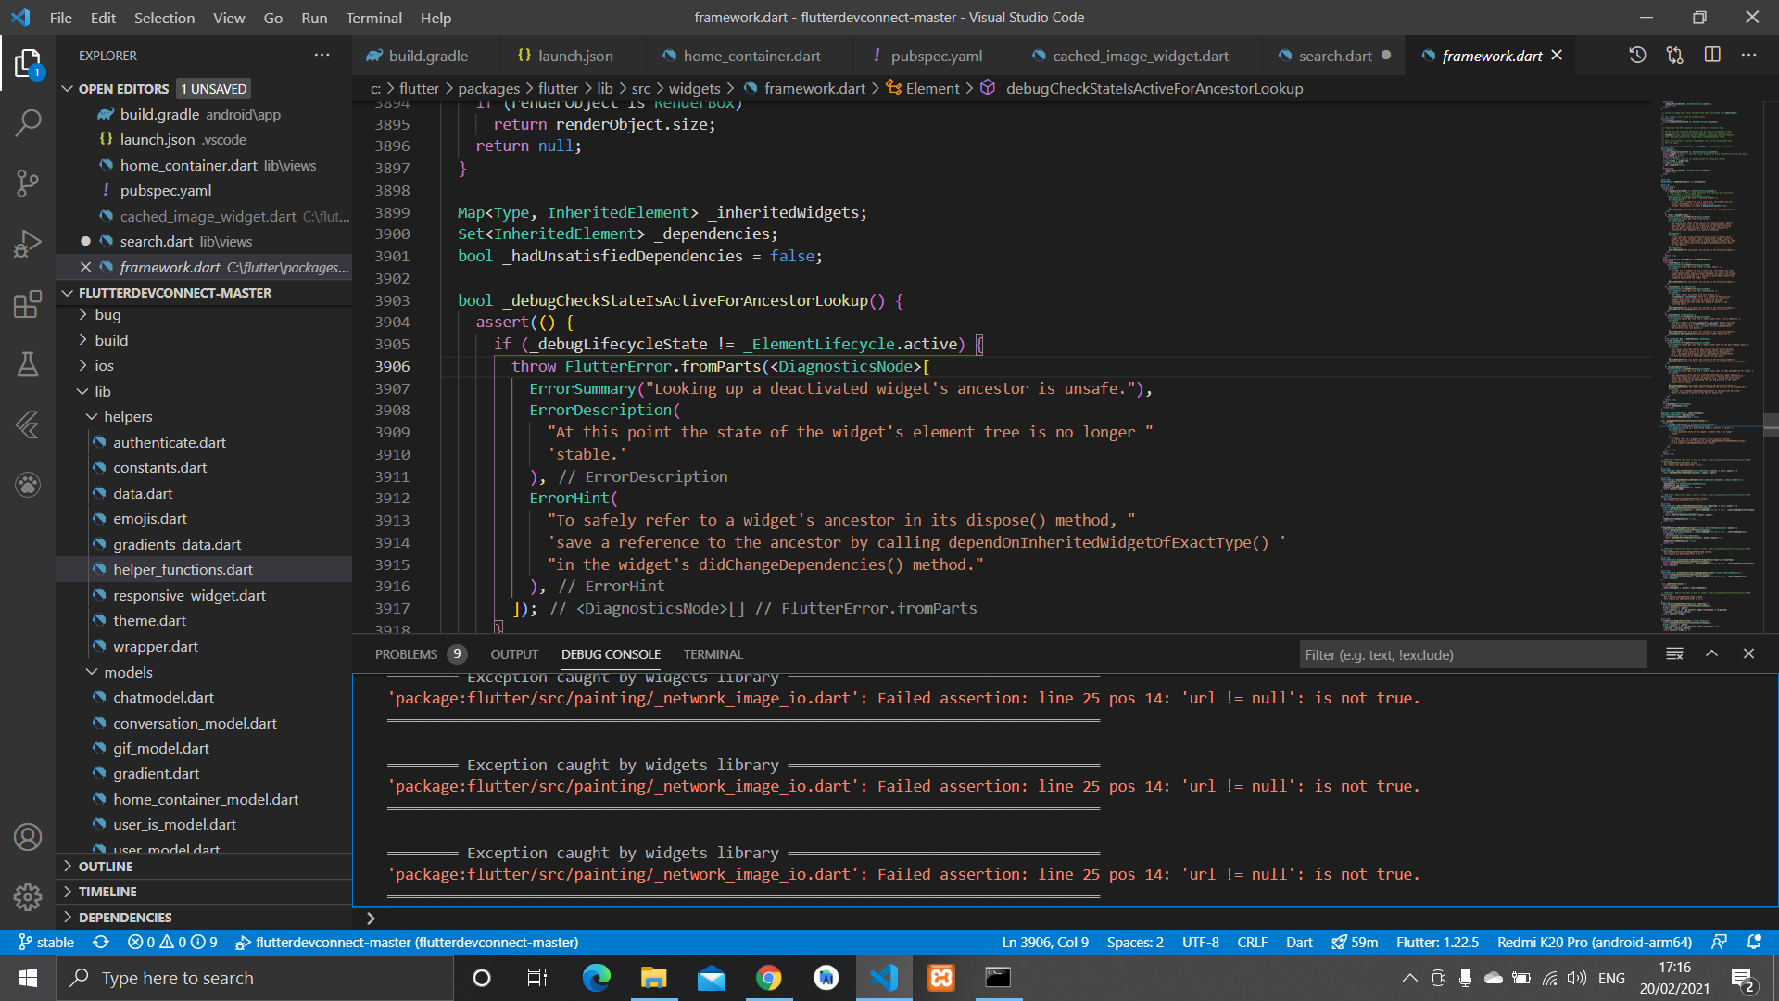
Task: Change indentation via Spaces: 2
Action: click(x=1135, y=942)
